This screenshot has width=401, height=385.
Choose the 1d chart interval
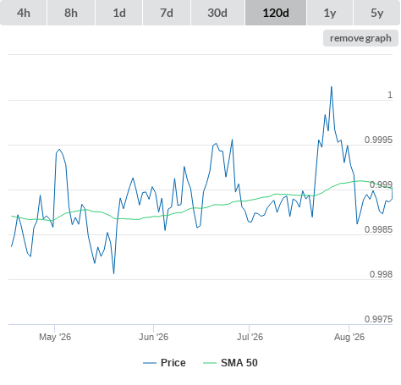coord(119,13)
